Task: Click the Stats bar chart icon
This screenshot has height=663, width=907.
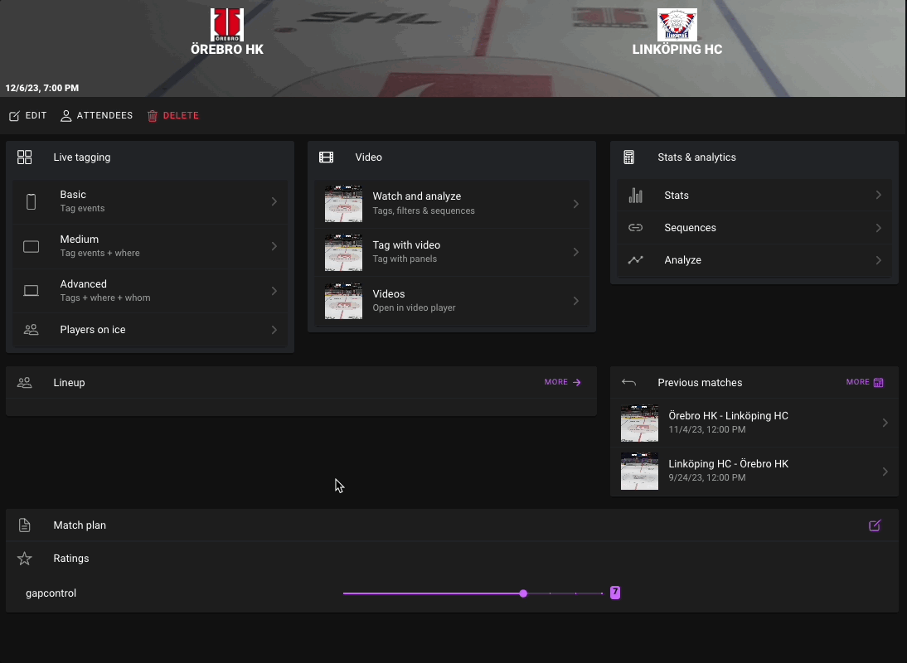Action: coord(636,196)
